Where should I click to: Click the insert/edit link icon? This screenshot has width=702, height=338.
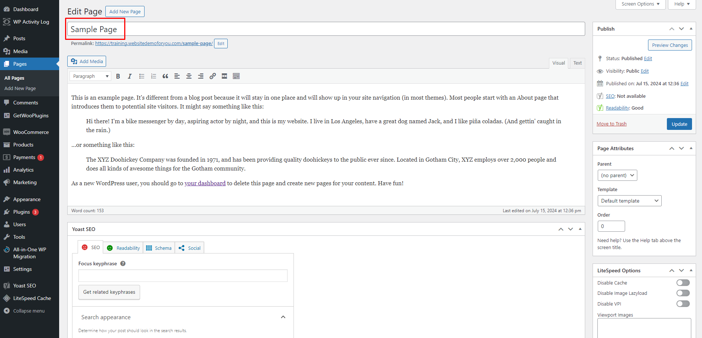213,76
